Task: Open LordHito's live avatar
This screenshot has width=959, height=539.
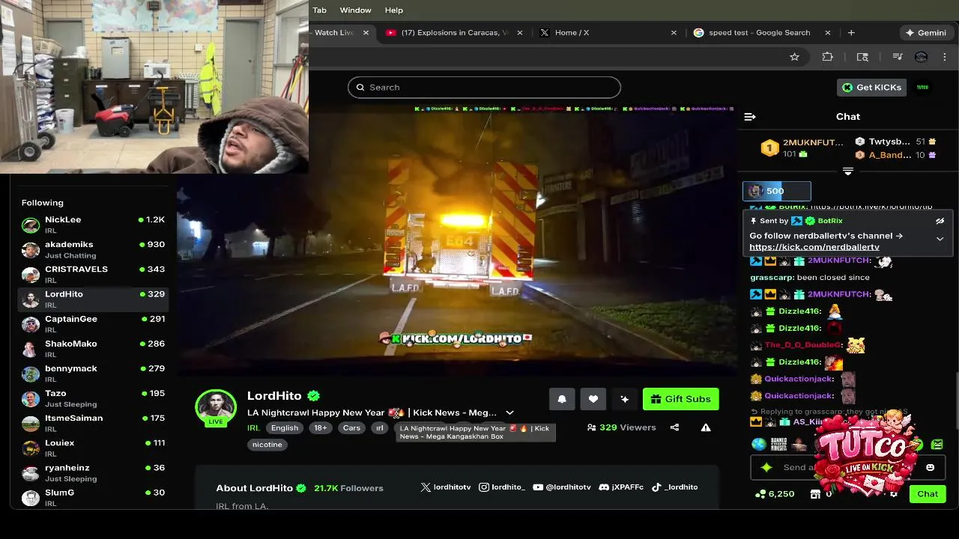Action: pyautogui.click(x=216, y=407)
